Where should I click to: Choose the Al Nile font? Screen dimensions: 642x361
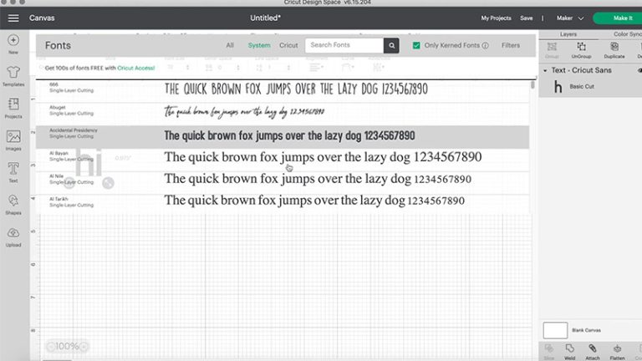(x=283, y=182)
